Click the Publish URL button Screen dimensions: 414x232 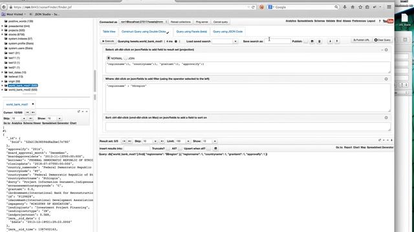coord(361,40)
